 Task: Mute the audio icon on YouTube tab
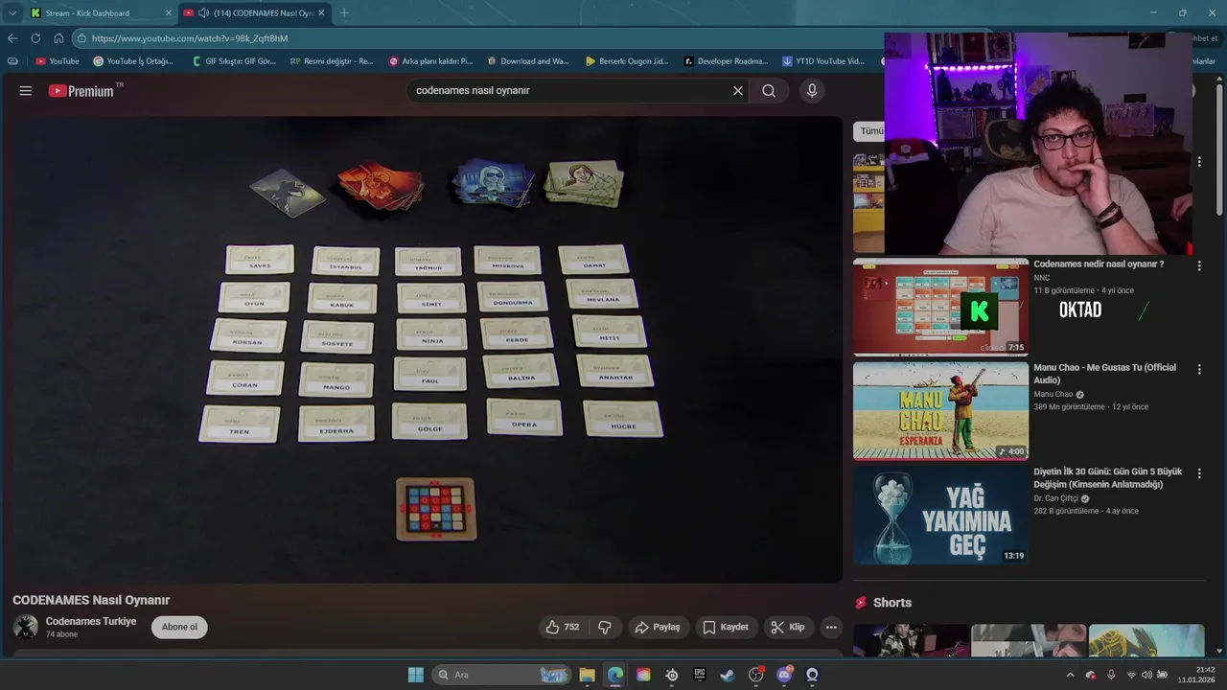[x=203, y=12]
